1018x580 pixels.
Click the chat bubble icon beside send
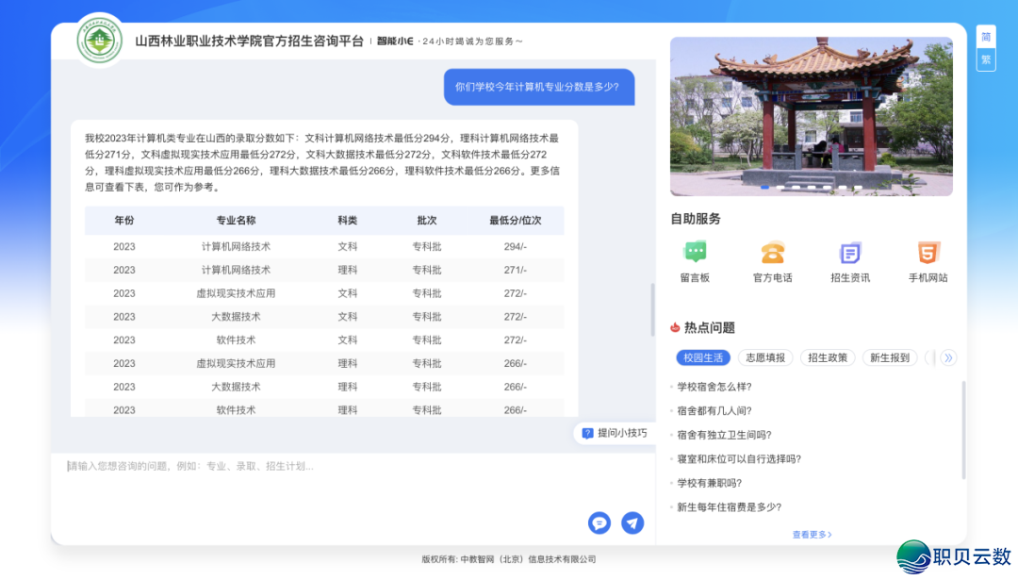tap(599, 522)
